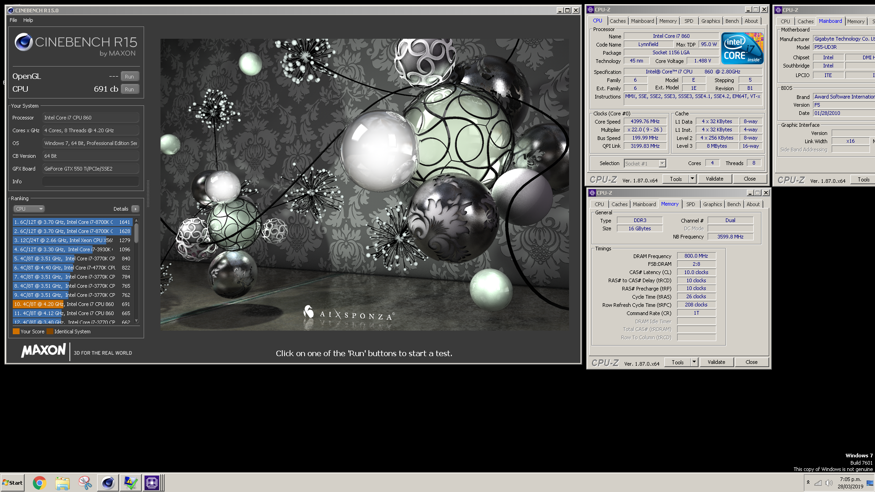
Task: Switch to Caches tab in CPU-Z CPU window
Action: 617,21
